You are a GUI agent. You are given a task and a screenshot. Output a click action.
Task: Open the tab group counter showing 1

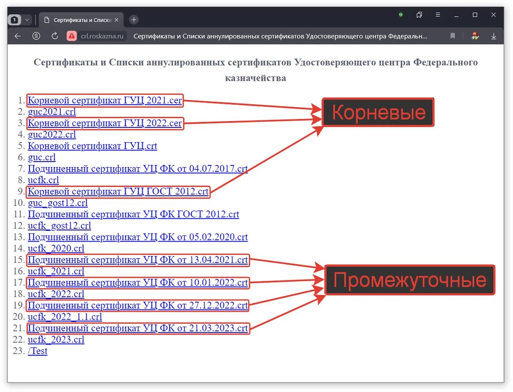(x=14, y=20)
